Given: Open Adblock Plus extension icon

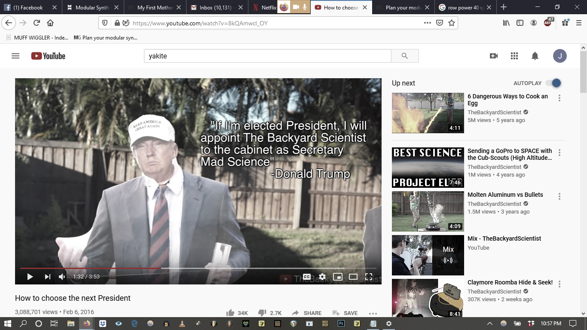Looking at the screenshot, I should point(548,23).
